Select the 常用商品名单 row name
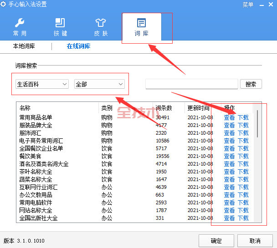 (36, 117)
